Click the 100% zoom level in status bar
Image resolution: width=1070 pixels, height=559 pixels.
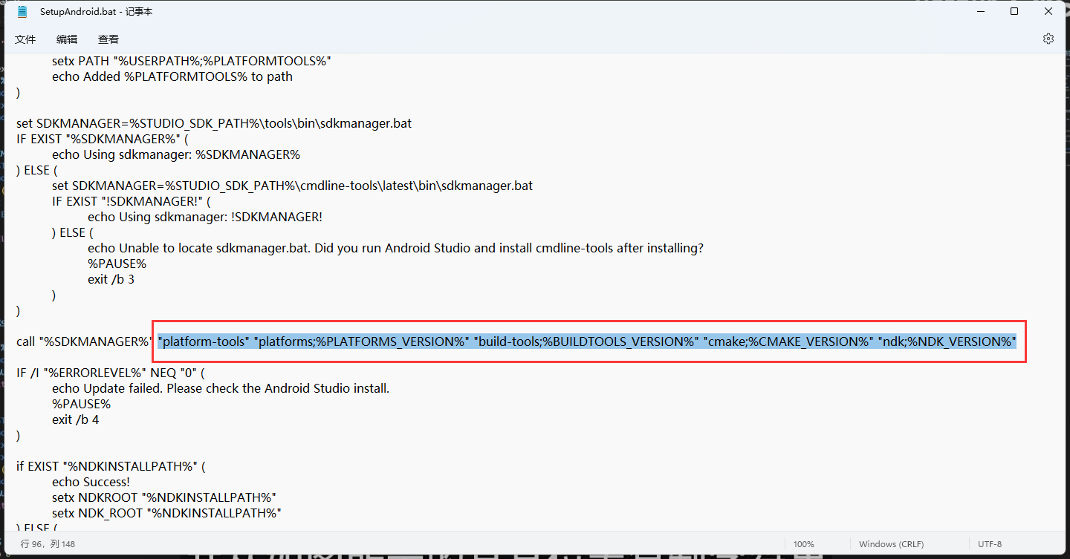coord(803,544)
